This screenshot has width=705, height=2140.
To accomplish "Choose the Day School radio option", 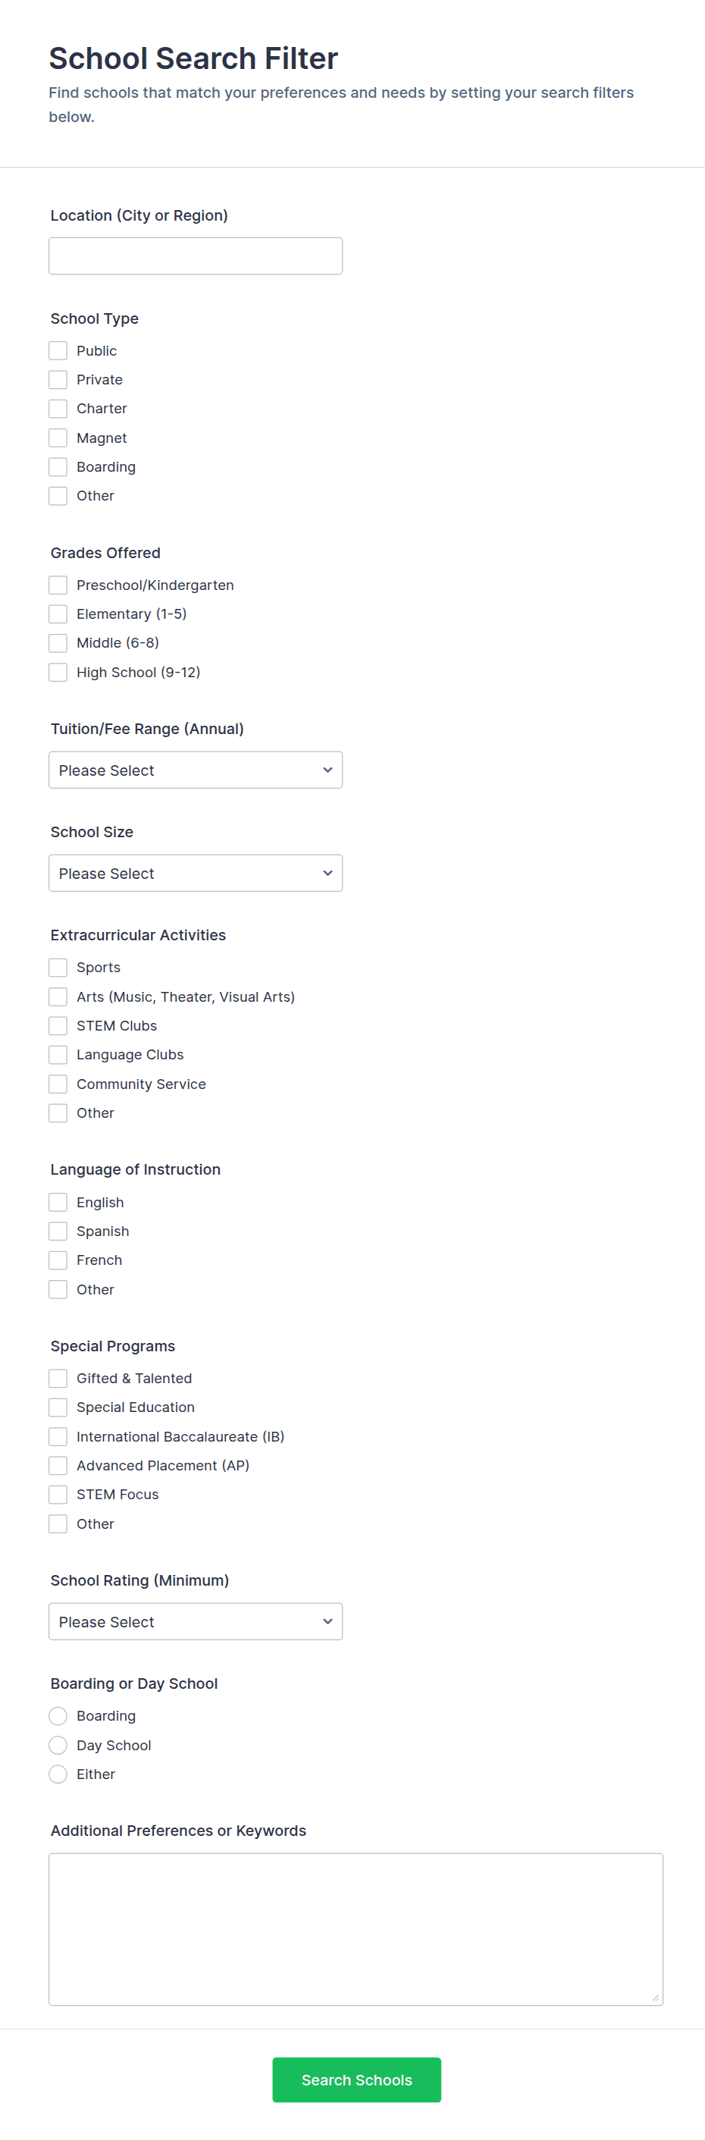I will point(58,1745).
